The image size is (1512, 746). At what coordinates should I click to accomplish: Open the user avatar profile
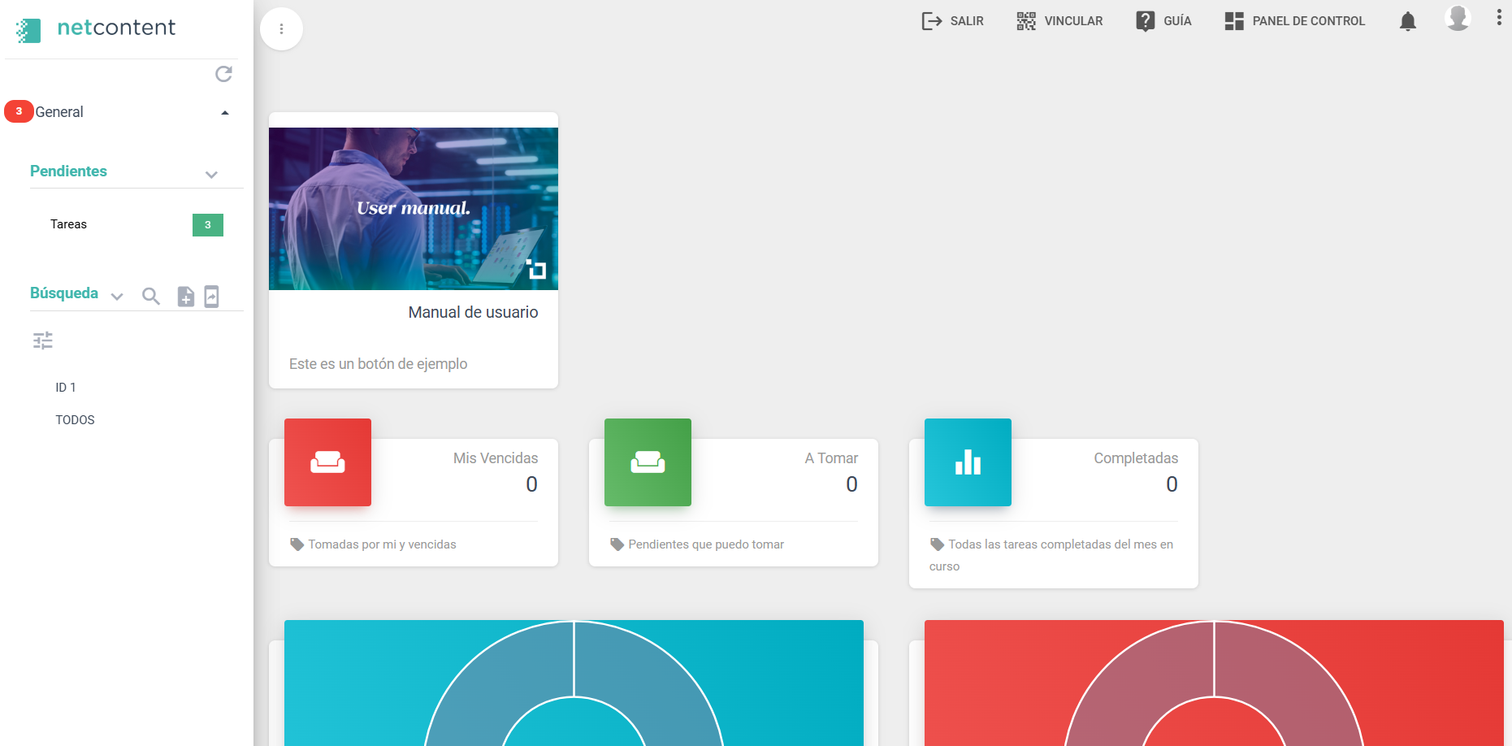1458,18
